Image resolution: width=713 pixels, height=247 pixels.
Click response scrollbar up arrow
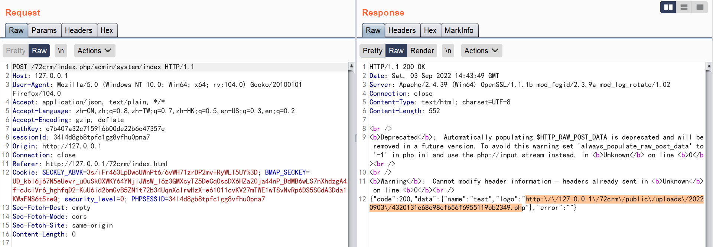click(709, 66)
